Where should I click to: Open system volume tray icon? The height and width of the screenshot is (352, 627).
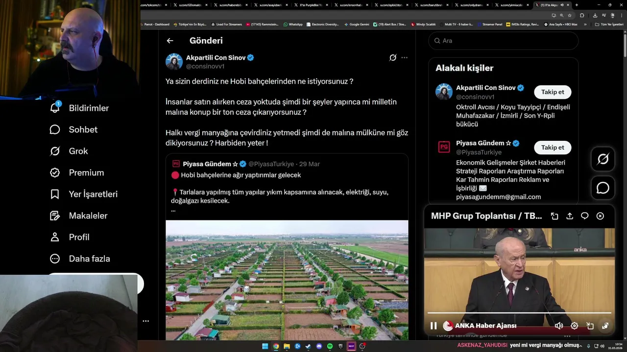602,346
